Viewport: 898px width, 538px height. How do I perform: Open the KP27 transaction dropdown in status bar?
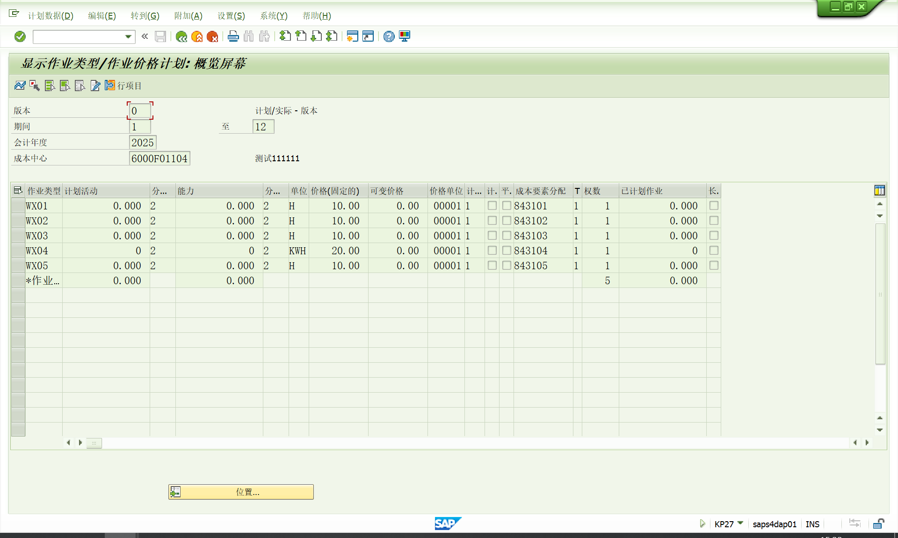click(740, 524)
